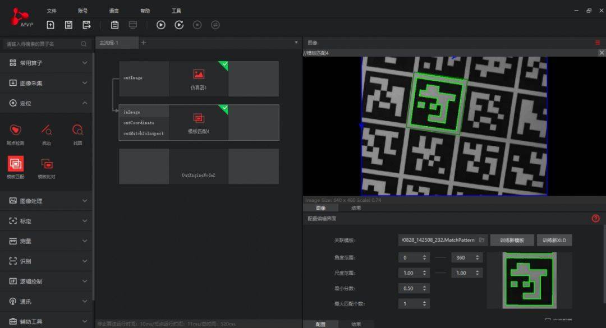Collapse the 定位 category
Image resolution: width=606 pixels, height=328 pixels.
47,103
